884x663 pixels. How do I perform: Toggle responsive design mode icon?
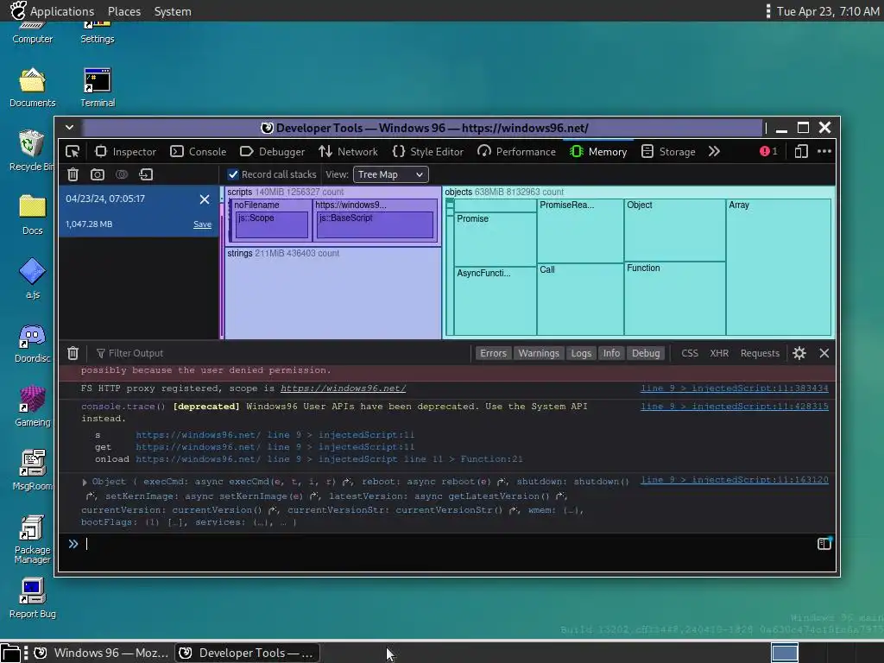801,151
